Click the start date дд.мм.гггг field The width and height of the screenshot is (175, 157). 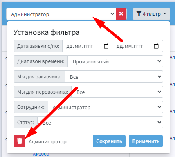[88, 46]
